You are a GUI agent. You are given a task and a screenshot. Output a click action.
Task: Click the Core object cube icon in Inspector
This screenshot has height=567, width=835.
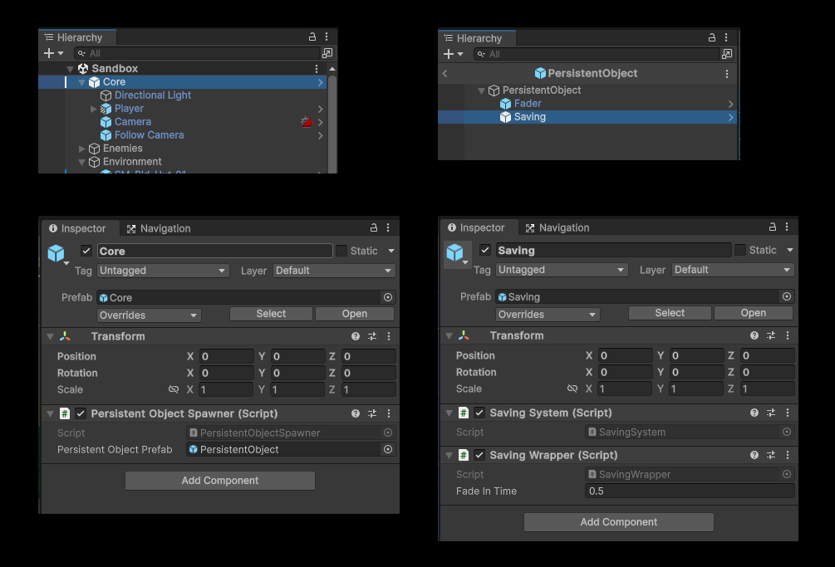point(56,253)
